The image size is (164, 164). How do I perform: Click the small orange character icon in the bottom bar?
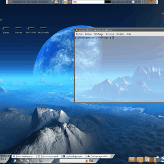87,161
